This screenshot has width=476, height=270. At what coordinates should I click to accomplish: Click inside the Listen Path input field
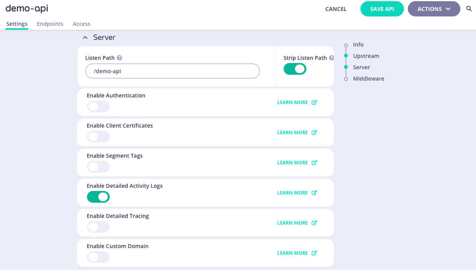pyautogui.click(x=172, y=71)
